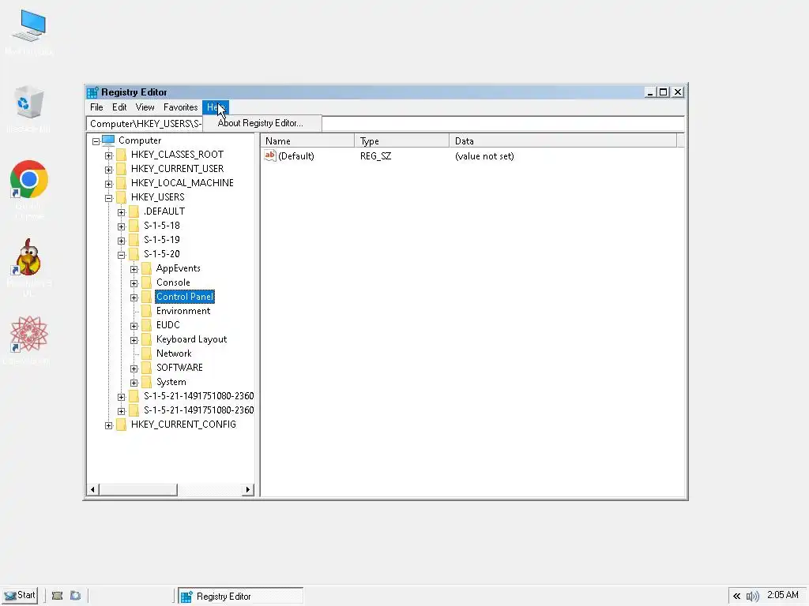
Task: Click the Computer root node icon
Action: point(107,140)
